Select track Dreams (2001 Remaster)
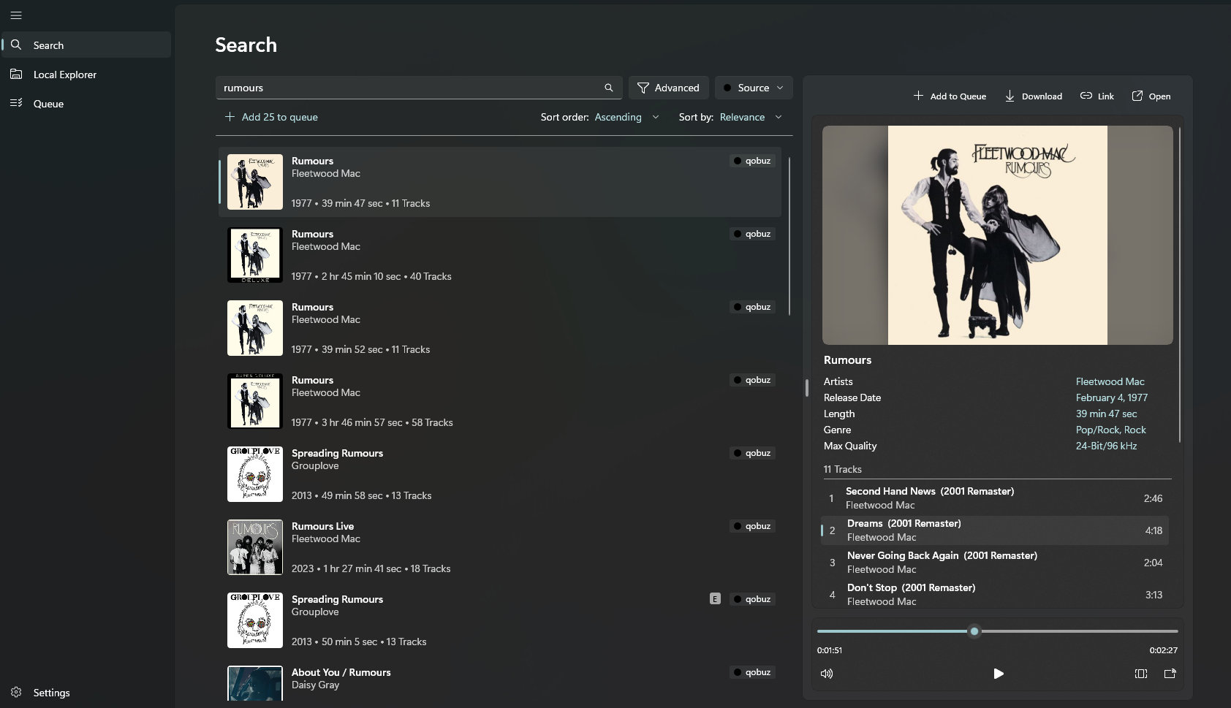This screenshot has height=708, width=1231. pyautogui.click(x=995, y=530)
